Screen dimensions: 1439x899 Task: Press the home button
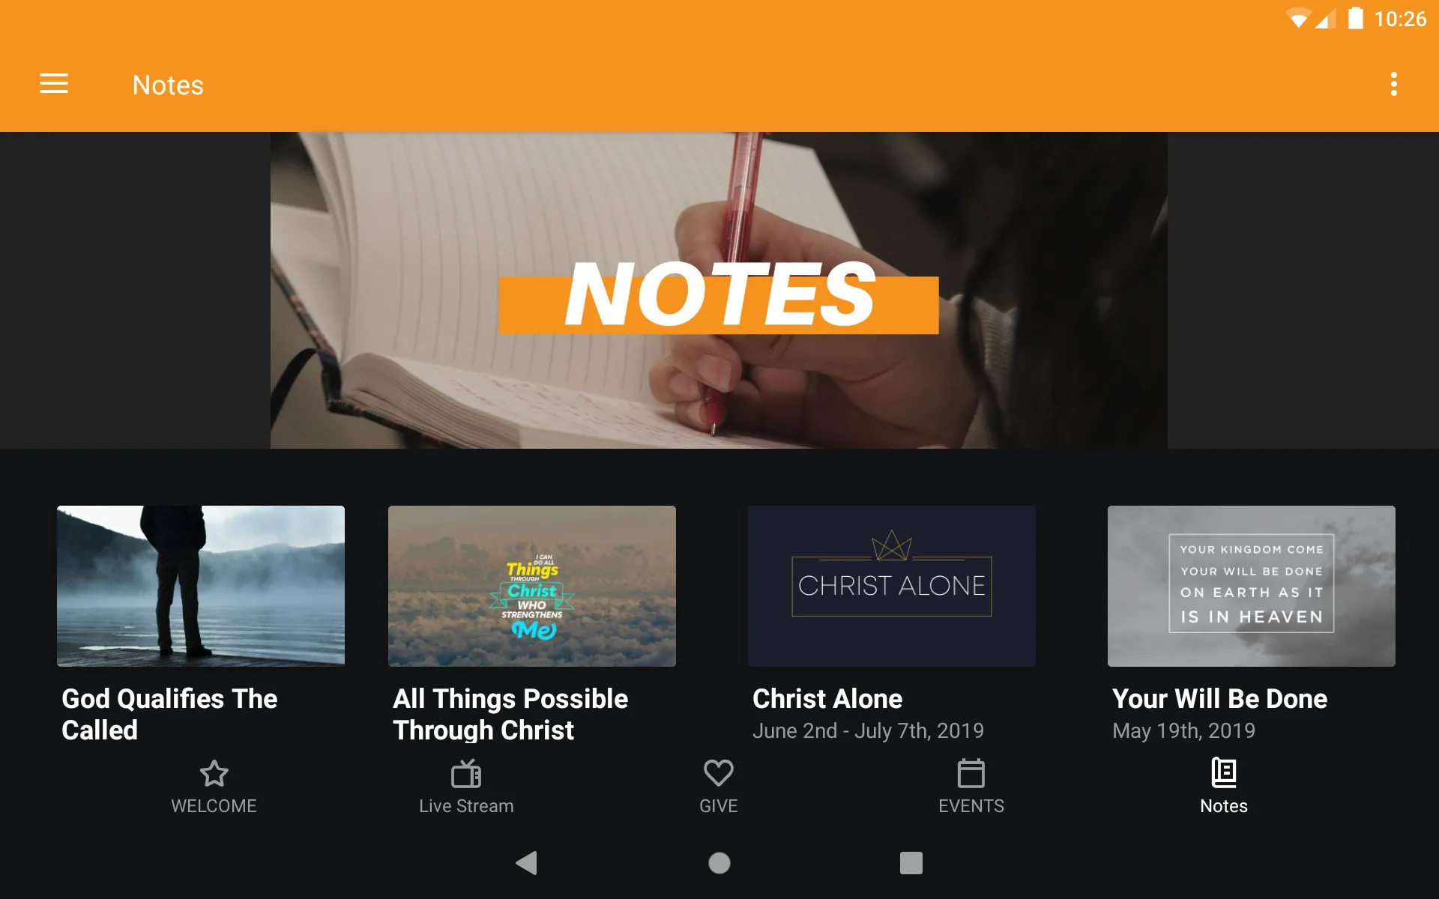pos(719,862)
